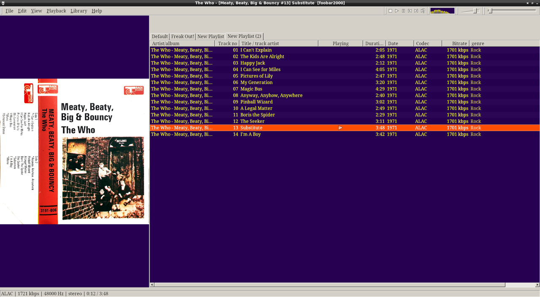Click the Random playback icon

point(423,11)
